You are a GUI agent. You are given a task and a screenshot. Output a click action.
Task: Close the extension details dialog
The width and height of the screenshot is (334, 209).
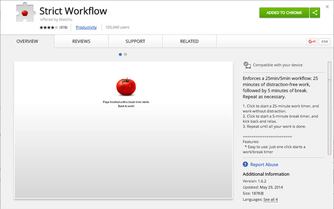(x=327, y=7)
